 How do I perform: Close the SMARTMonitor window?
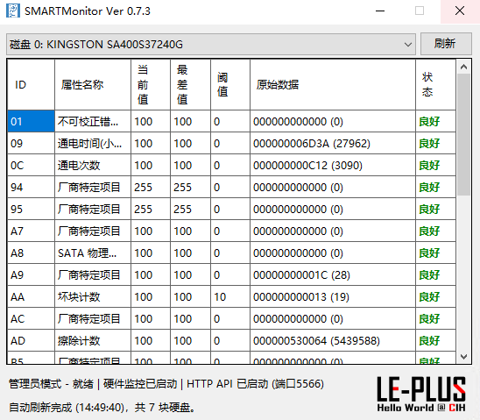click(x=460, y=11)
